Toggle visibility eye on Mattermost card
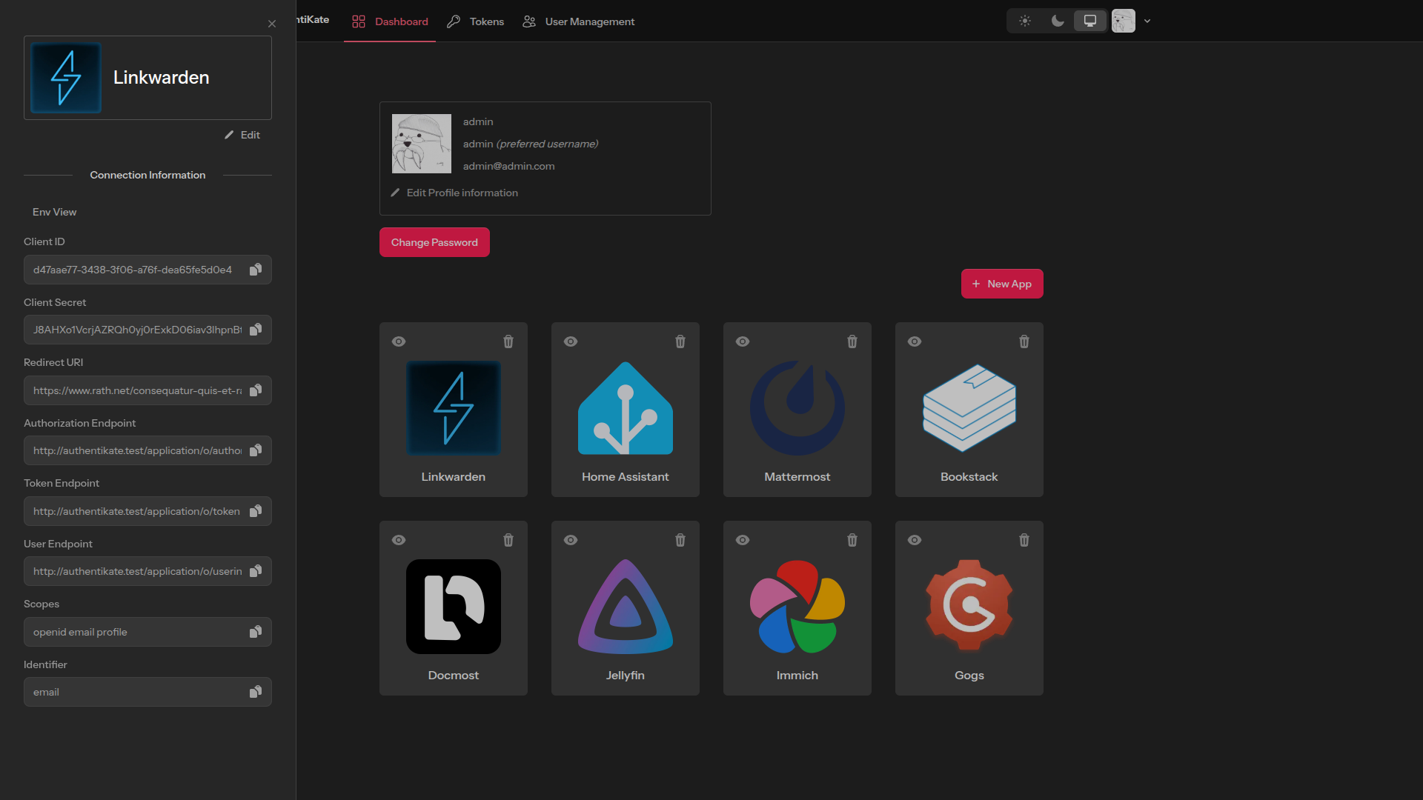The width and height of the screenshot is (1423, 800). click(743, 341)
